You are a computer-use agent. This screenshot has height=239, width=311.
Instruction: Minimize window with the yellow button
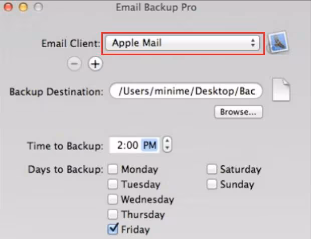tap(23, 7)
